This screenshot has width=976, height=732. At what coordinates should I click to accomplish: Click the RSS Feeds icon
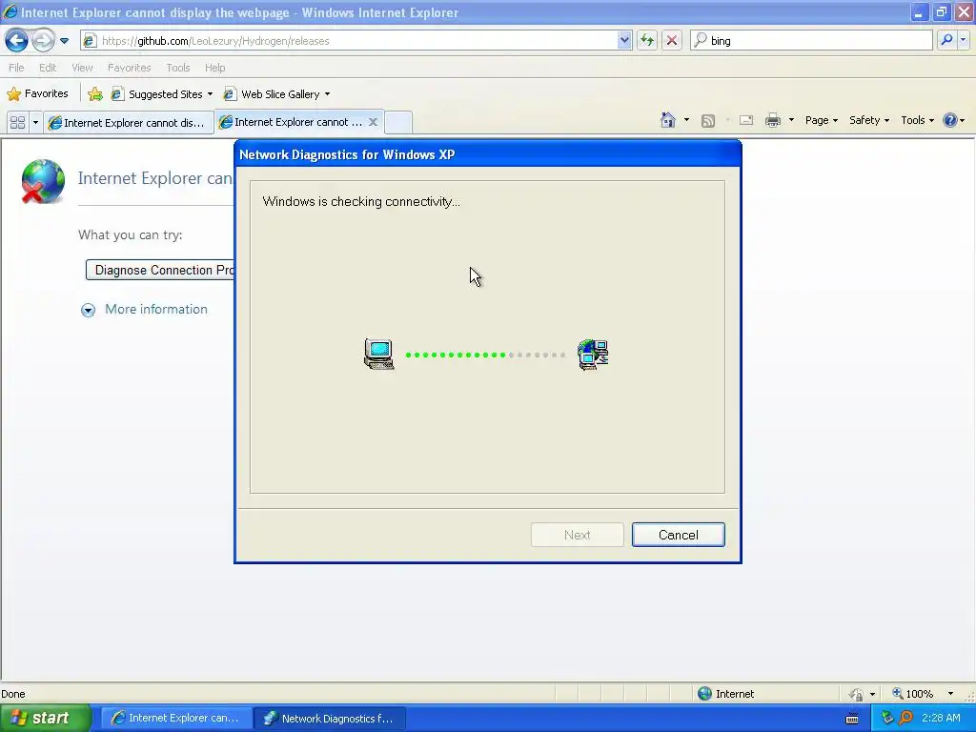708,121
